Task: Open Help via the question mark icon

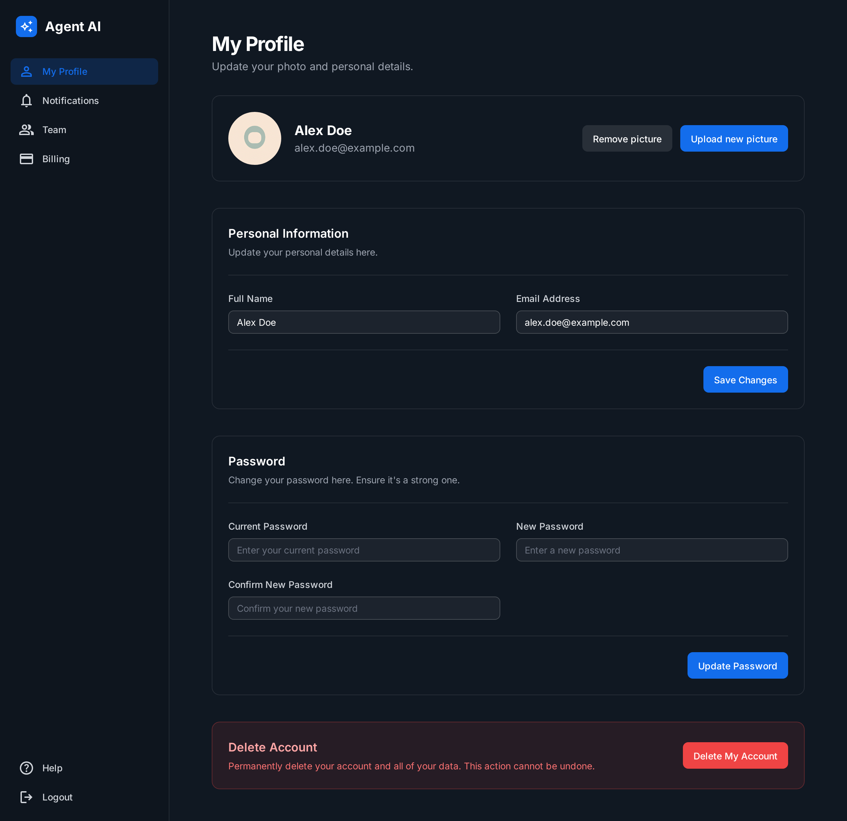Action: click(x=26, y=768)
